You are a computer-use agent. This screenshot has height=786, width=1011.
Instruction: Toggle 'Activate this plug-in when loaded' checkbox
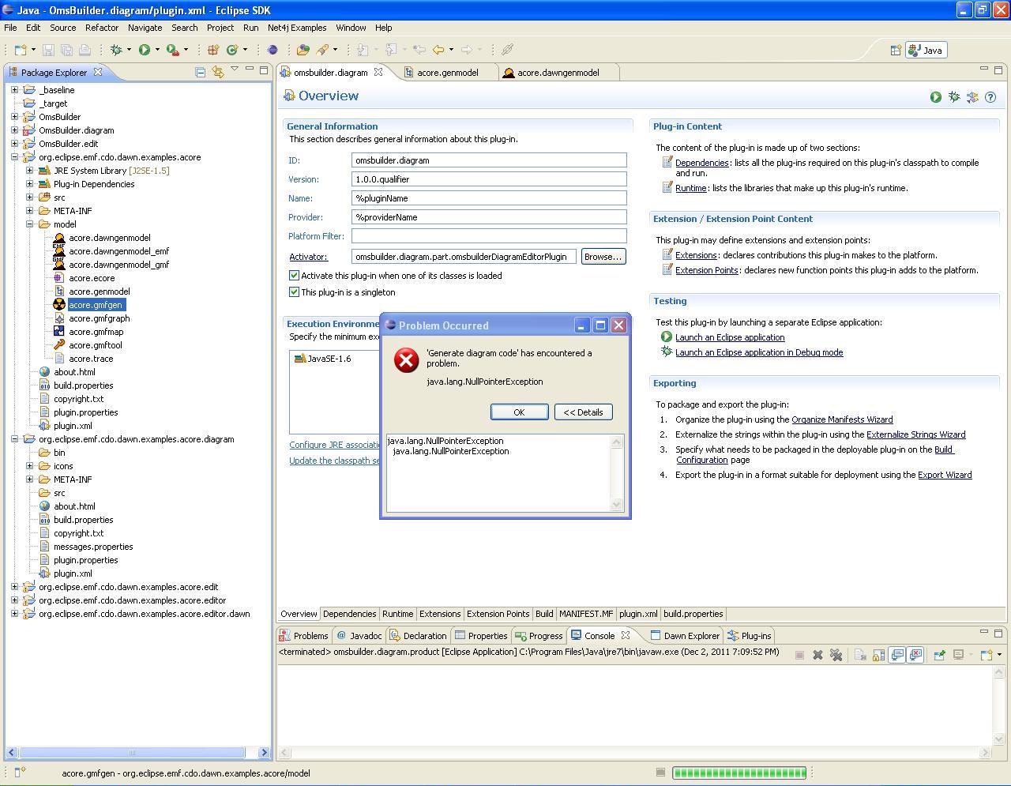click(294, 276)
